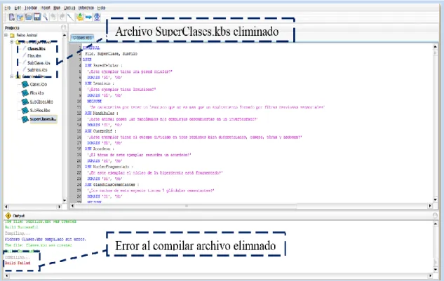
Task: Click the yellow build icon with green arrow
Action: 80,17
